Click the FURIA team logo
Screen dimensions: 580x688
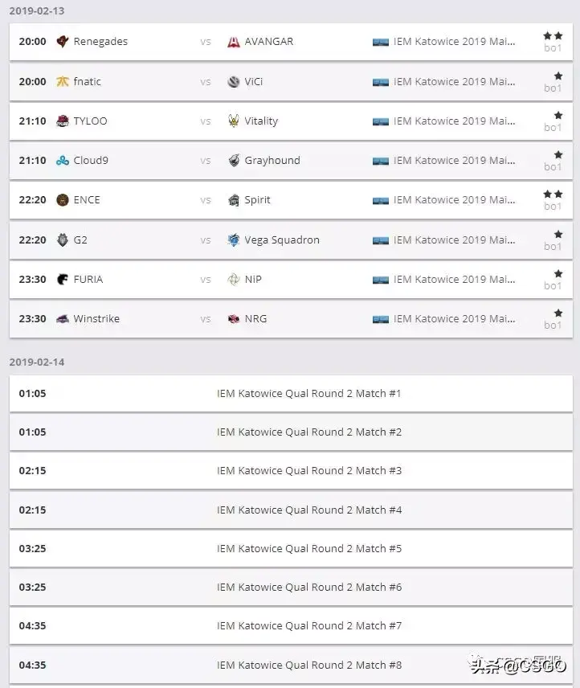(63, 279)
